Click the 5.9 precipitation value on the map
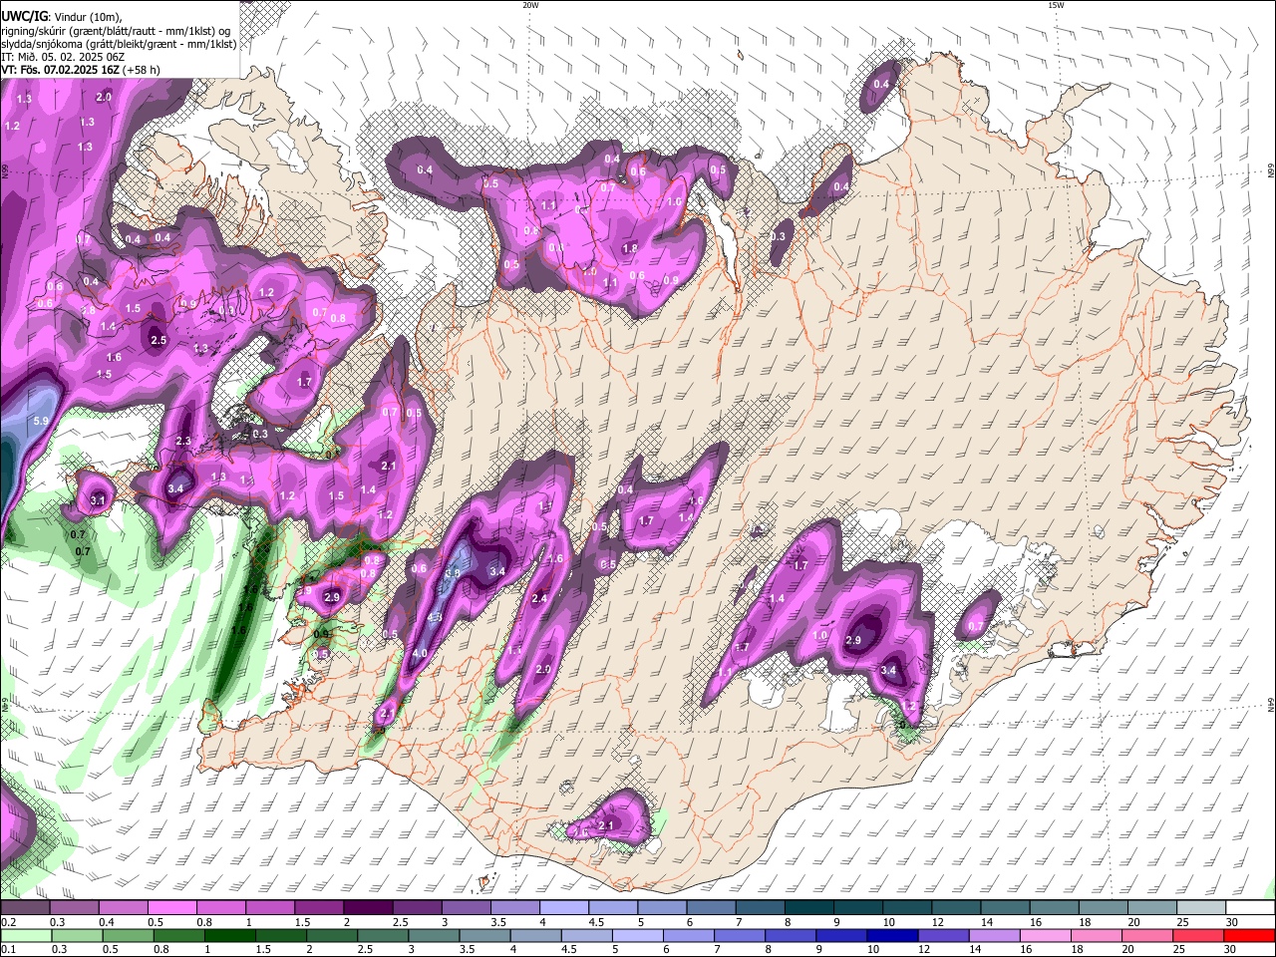1276x957 pixels. pos(41,422)
